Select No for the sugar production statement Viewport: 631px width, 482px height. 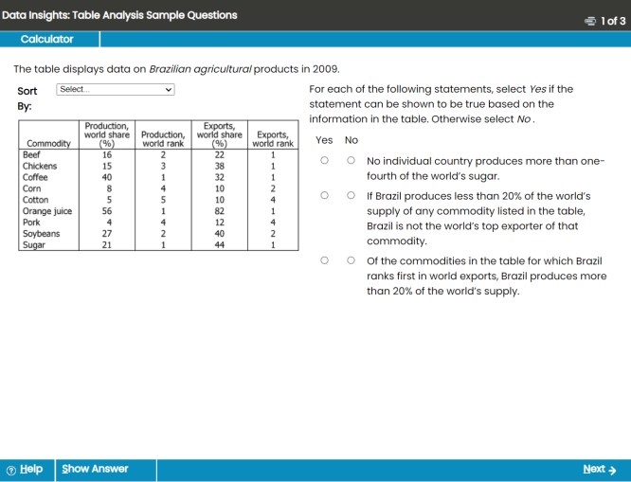point(351,161)
